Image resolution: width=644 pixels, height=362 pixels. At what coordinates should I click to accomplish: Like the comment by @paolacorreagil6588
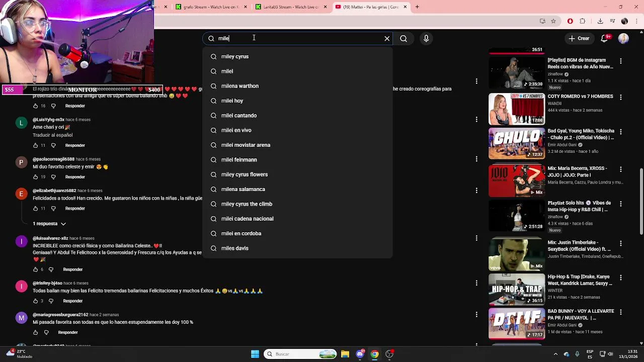click(35, 177)
